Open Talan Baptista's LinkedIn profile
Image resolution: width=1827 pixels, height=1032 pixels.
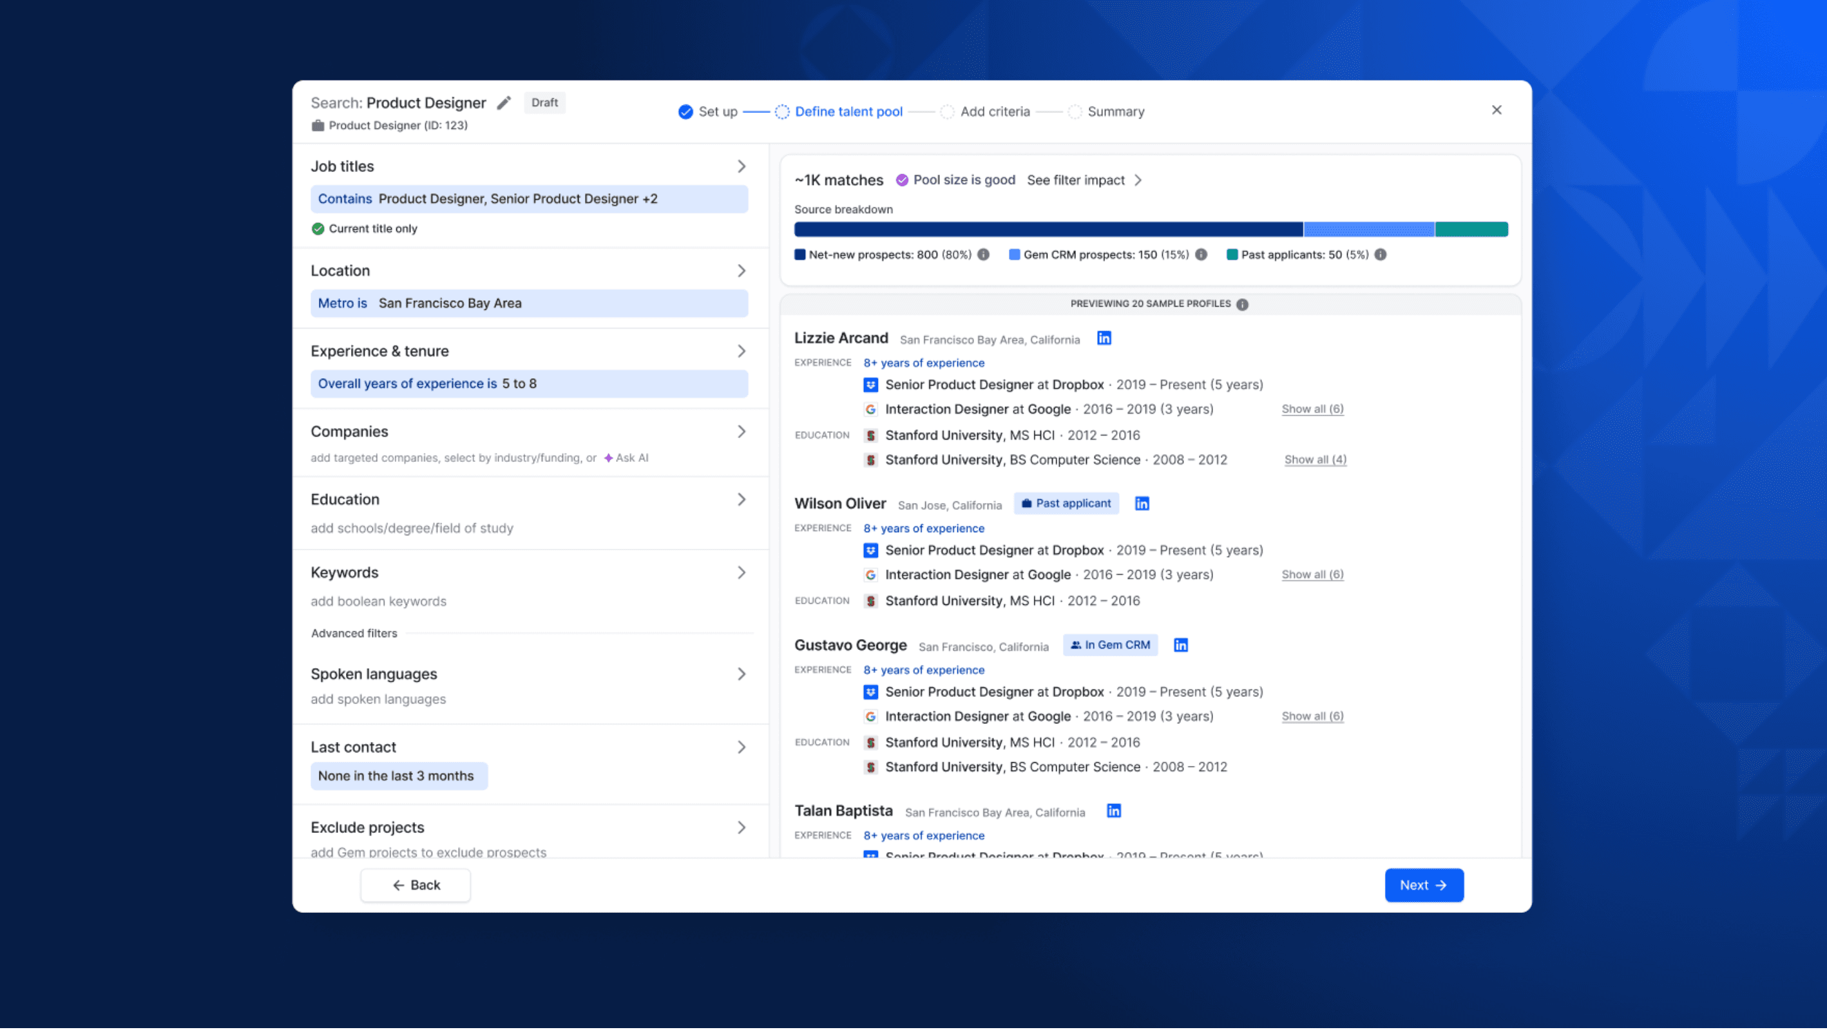pyautogui.click(x=1113, y=810)
